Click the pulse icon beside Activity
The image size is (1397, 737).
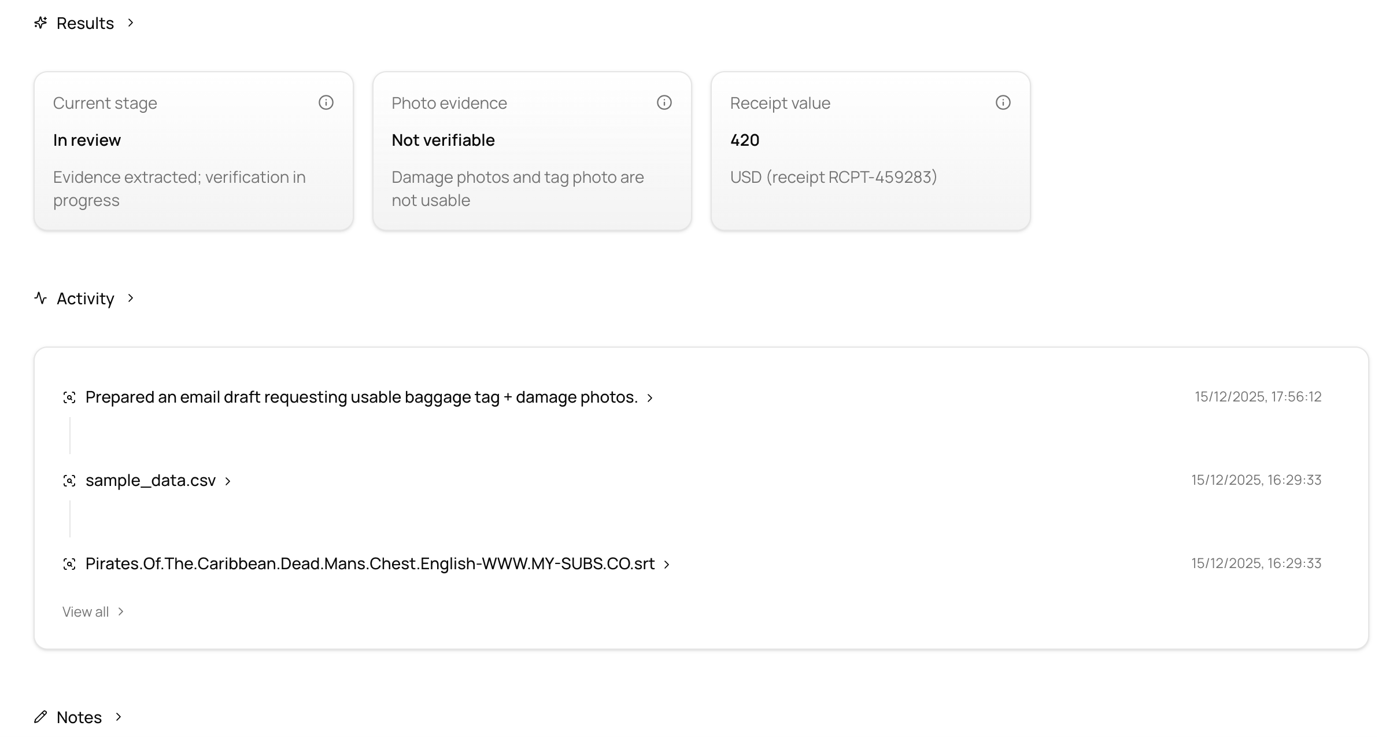[x=40, y=298]
